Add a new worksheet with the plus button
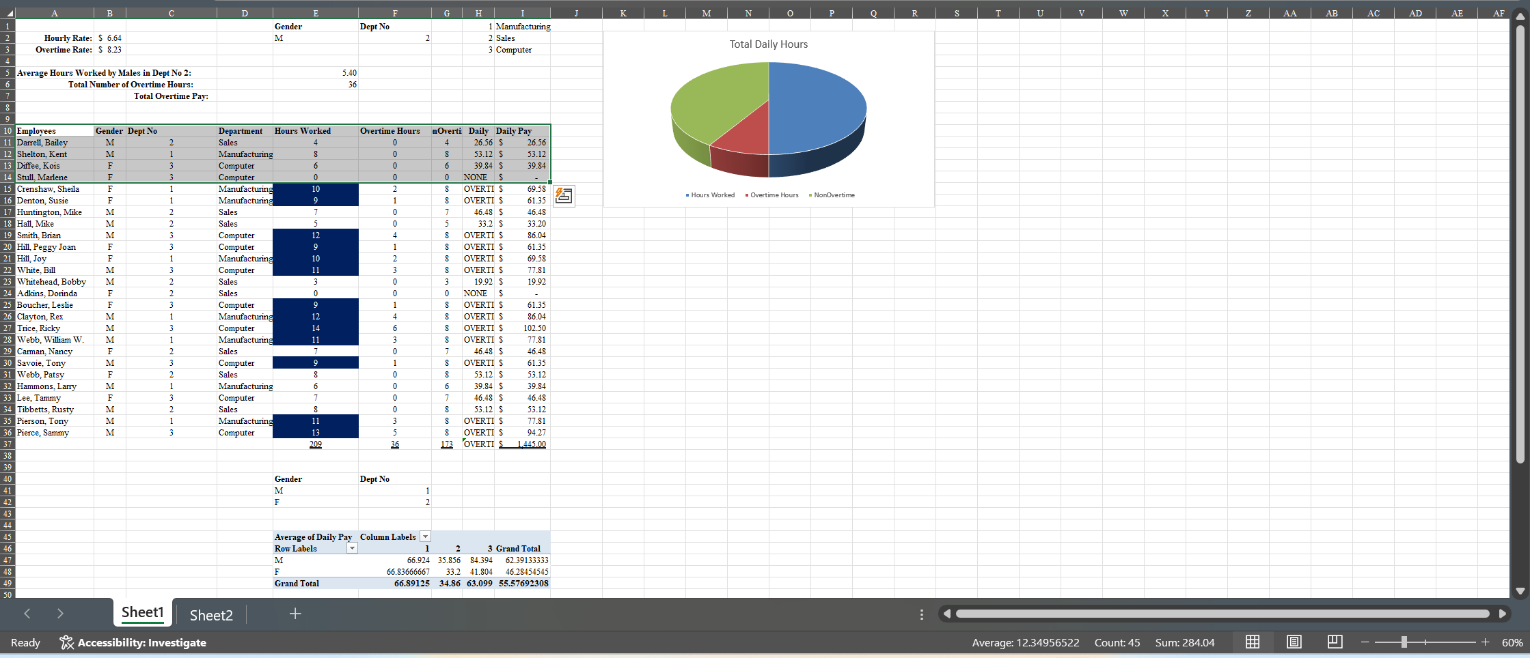The height and width of the screenshot is (658, 1530). coord(295,614)
